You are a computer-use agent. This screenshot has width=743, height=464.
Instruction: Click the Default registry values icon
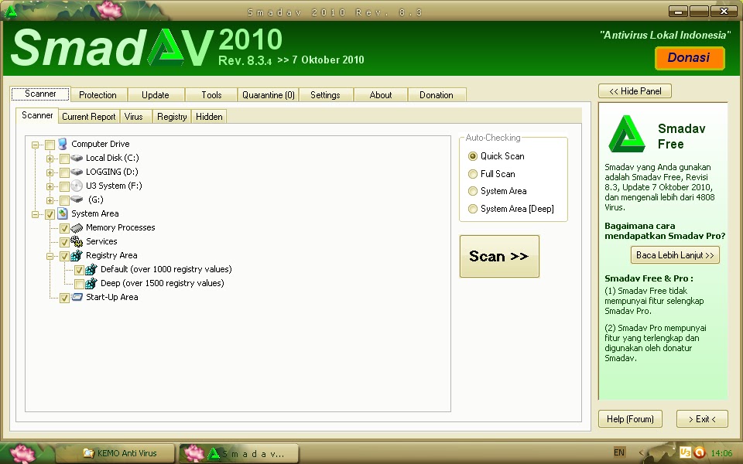91,269
